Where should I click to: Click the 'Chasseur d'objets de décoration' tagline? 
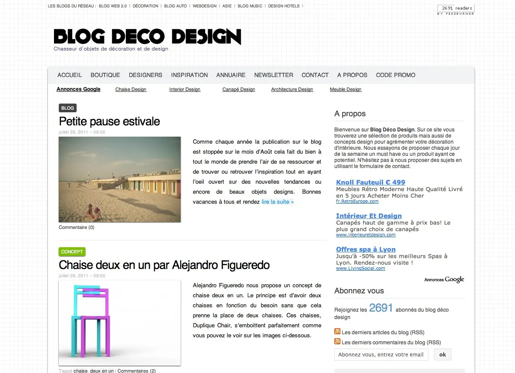pos(111,49)
